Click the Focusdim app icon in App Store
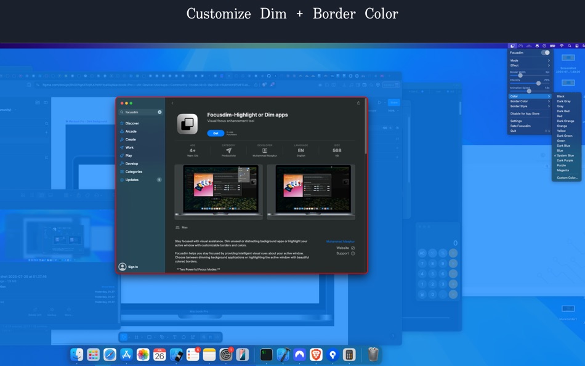This screenshot has width=585, height=366. click(x=187, y=124)
